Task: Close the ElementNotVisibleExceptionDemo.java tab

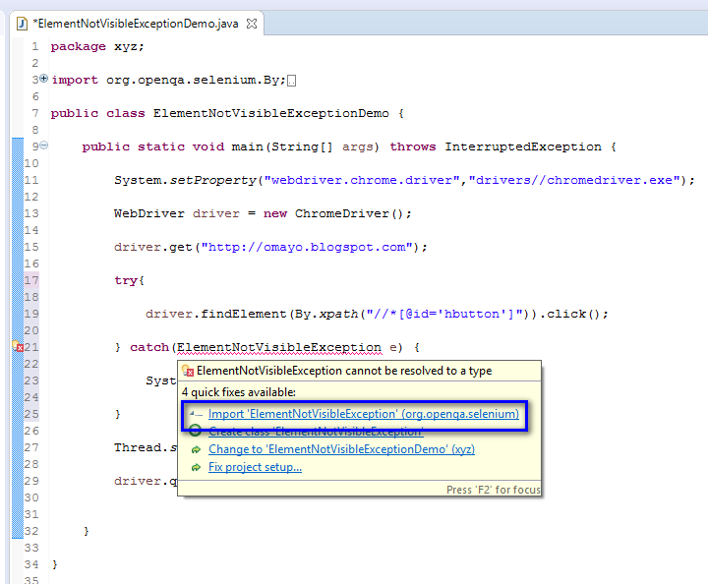Action: 252,24
